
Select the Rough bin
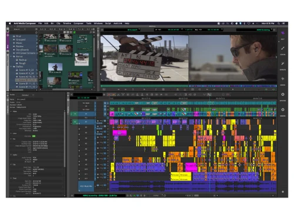click(x=22, y=63)
